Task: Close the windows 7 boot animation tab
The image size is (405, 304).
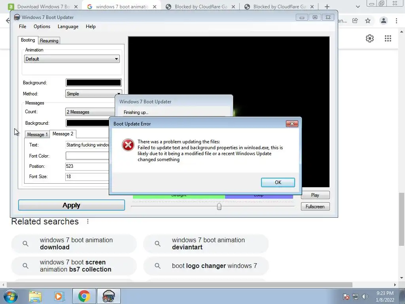Action: click(x=155, y=7)
